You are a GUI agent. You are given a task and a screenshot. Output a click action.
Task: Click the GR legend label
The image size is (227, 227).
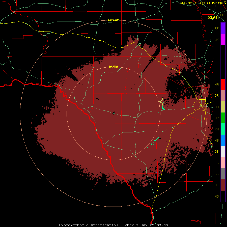(x=216, y=95)
